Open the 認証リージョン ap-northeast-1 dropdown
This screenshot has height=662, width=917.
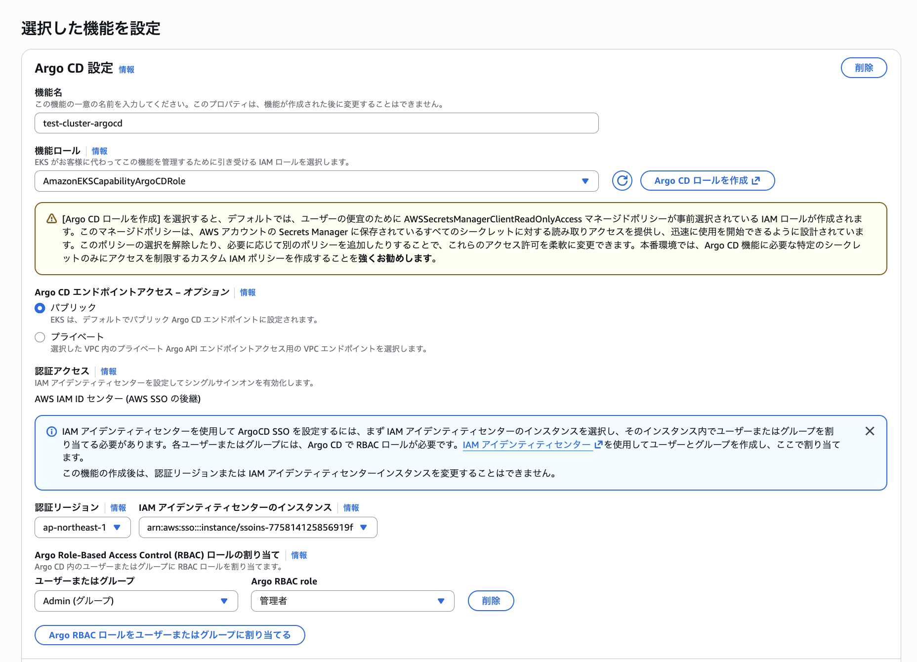coord(83,528)
